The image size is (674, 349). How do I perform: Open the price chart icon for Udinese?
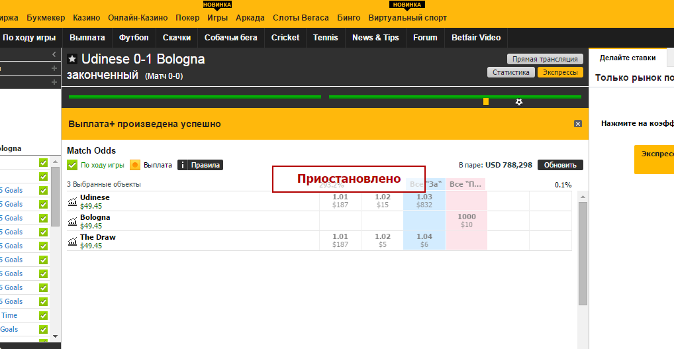[x=72, y=201]
